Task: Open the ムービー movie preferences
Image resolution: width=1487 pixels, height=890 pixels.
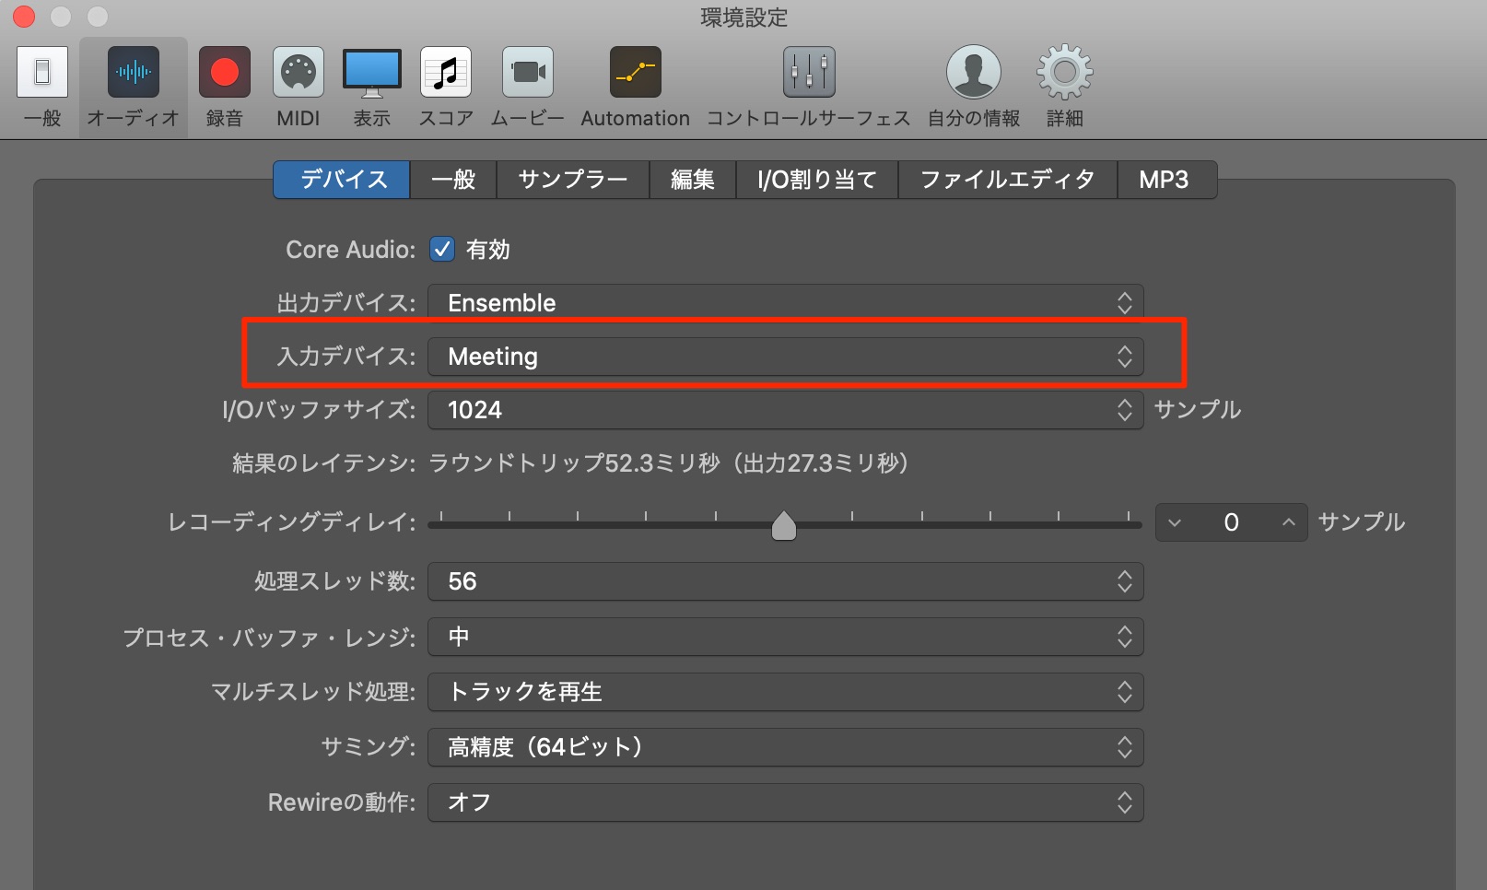Action: click(527, 88)
